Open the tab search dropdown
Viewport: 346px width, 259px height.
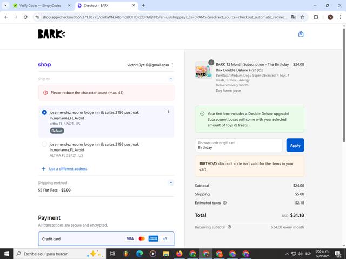pyautogui.click(x=5, y=6)
